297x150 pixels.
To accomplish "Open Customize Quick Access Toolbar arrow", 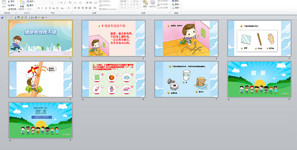I will [x=46, y=17].
